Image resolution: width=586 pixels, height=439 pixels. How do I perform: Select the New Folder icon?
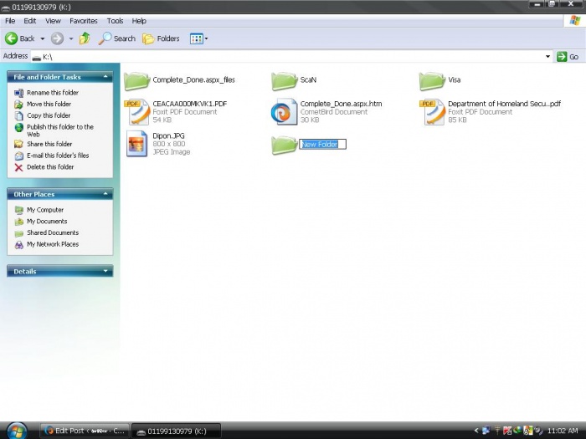[285, 145]
